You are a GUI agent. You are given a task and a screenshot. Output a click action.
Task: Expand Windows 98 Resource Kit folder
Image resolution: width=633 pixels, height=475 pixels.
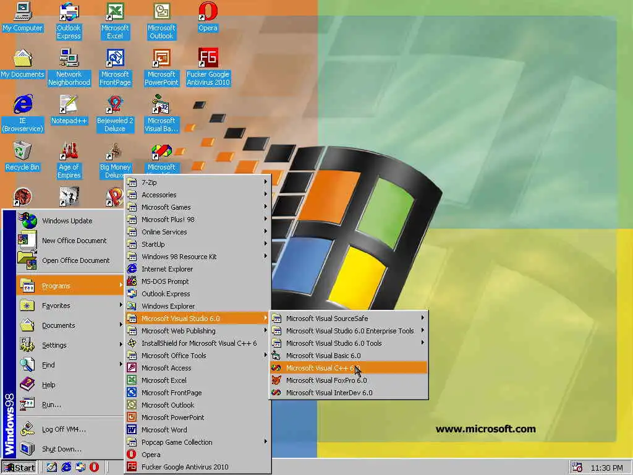[x=198, y=257]
